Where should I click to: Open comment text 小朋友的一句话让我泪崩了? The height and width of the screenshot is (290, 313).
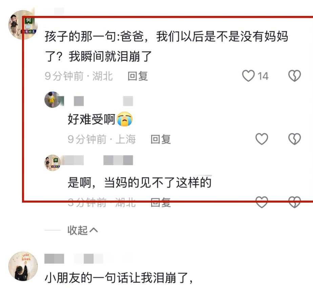pos(119,278)
